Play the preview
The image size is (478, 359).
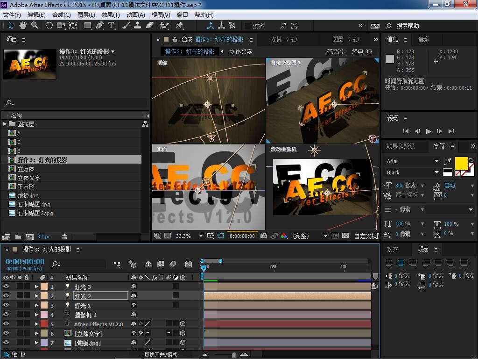point(429,131)
